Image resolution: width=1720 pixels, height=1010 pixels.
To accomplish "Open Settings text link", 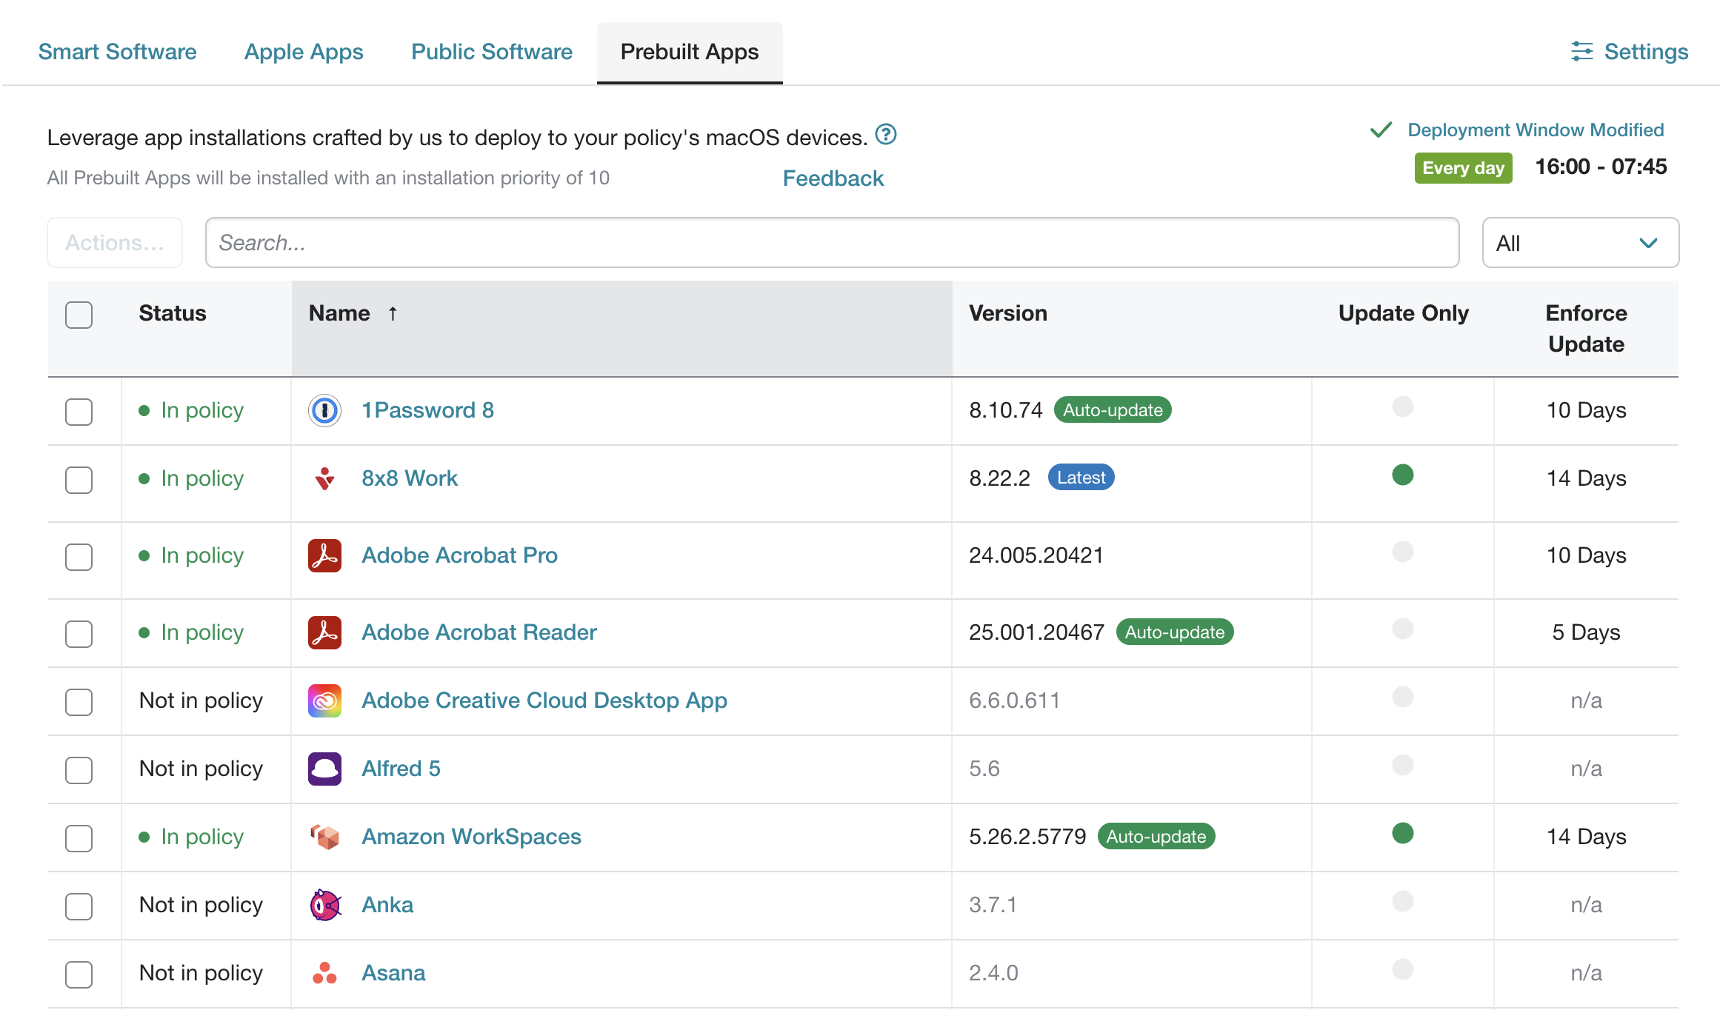I will [1646, 52].
